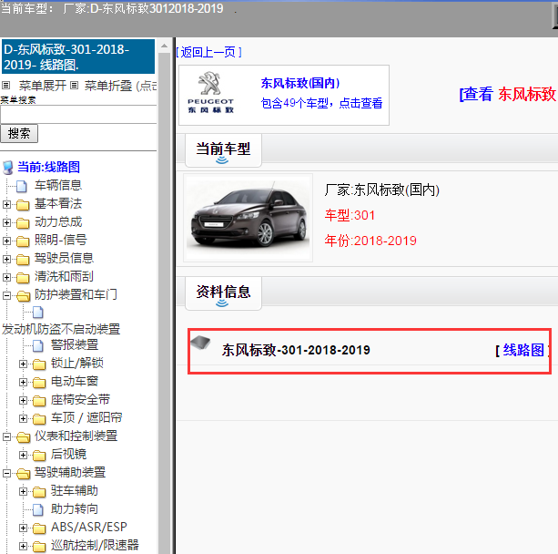Screen dimensions: 558x554
Task: Click the open folder icon beside 驾驶辅助装置
Action: [24, 474]
